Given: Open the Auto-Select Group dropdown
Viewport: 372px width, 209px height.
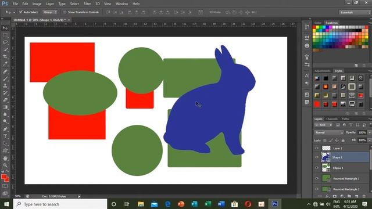Looking at the screenshot, I should 50,12.
